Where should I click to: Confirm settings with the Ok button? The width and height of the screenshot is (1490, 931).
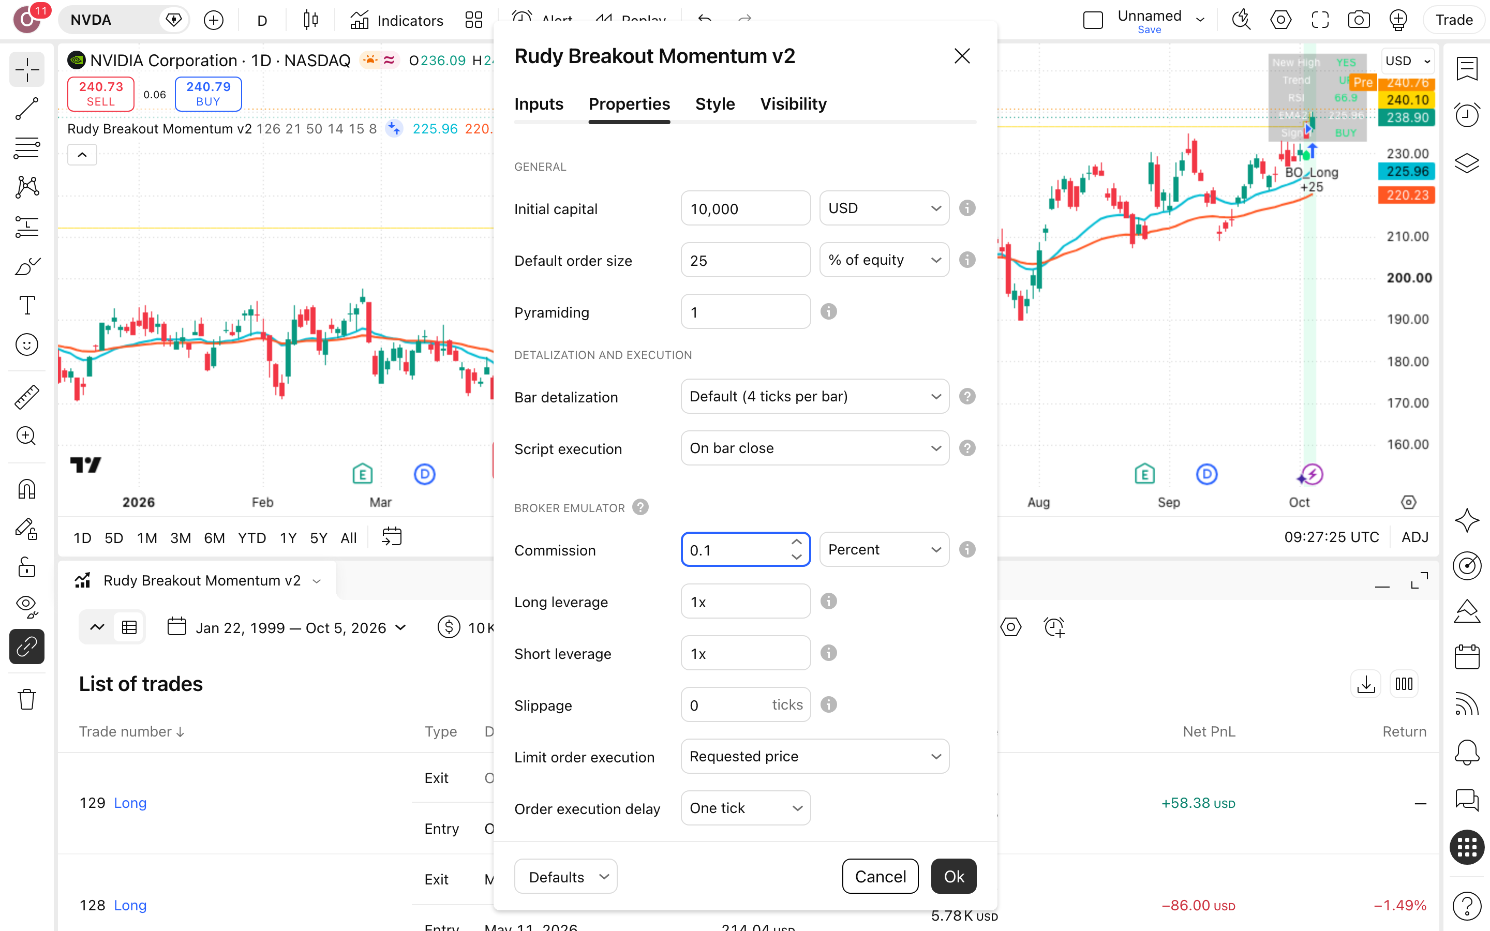(x=953, y=877)
